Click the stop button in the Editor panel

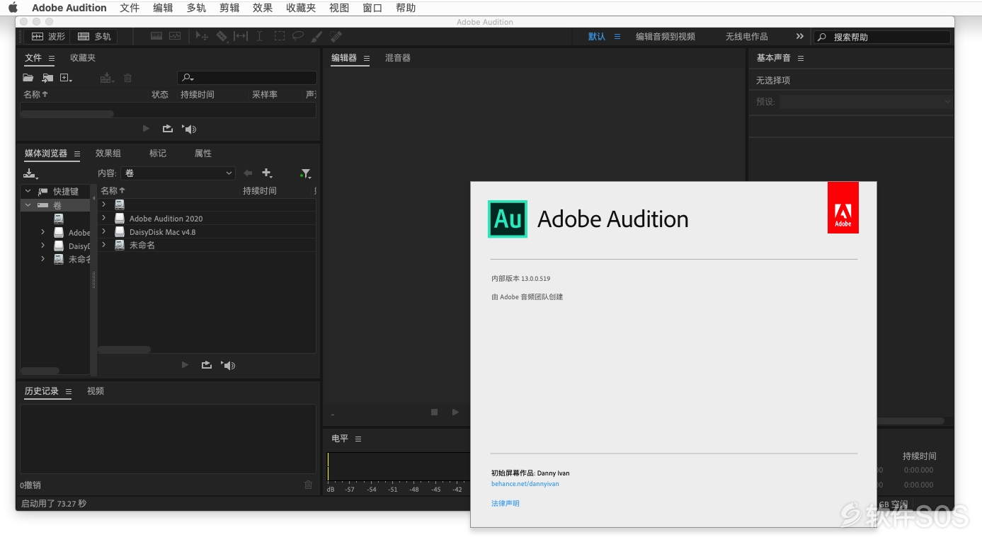point(435,412)
